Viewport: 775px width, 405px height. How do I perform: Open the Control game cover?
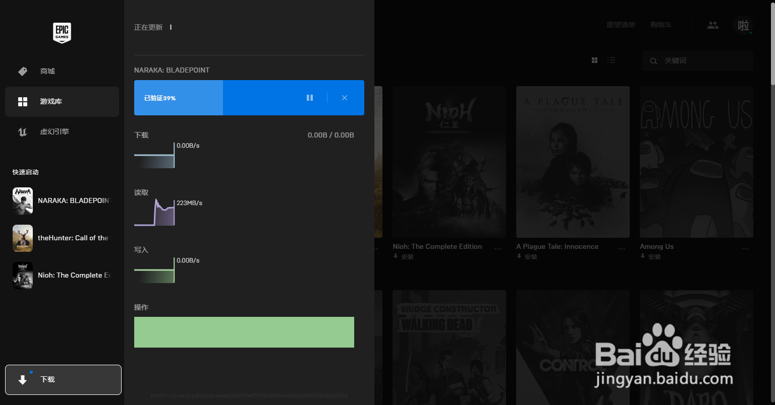573,348
